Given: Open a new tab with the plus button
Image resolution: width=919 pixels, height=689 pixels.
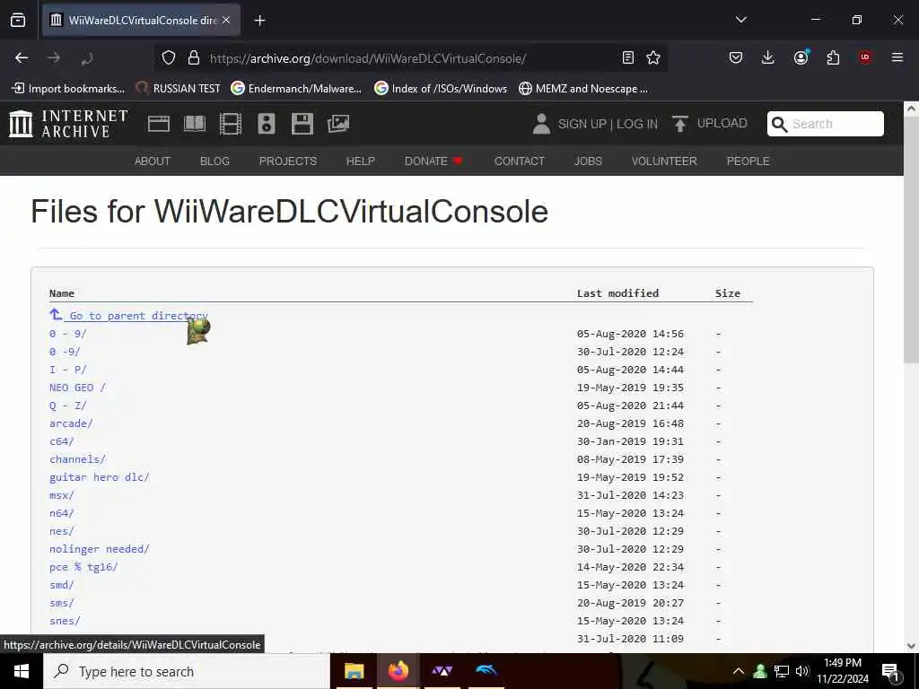Looking at the screenshot, I should coord(259,21).
